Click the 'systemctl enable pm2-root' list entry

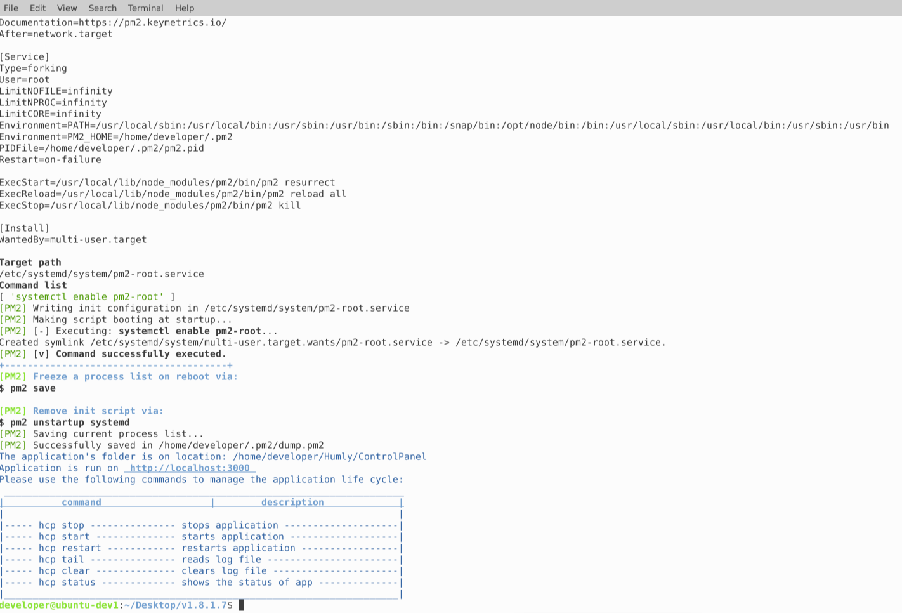pos(87,297)
